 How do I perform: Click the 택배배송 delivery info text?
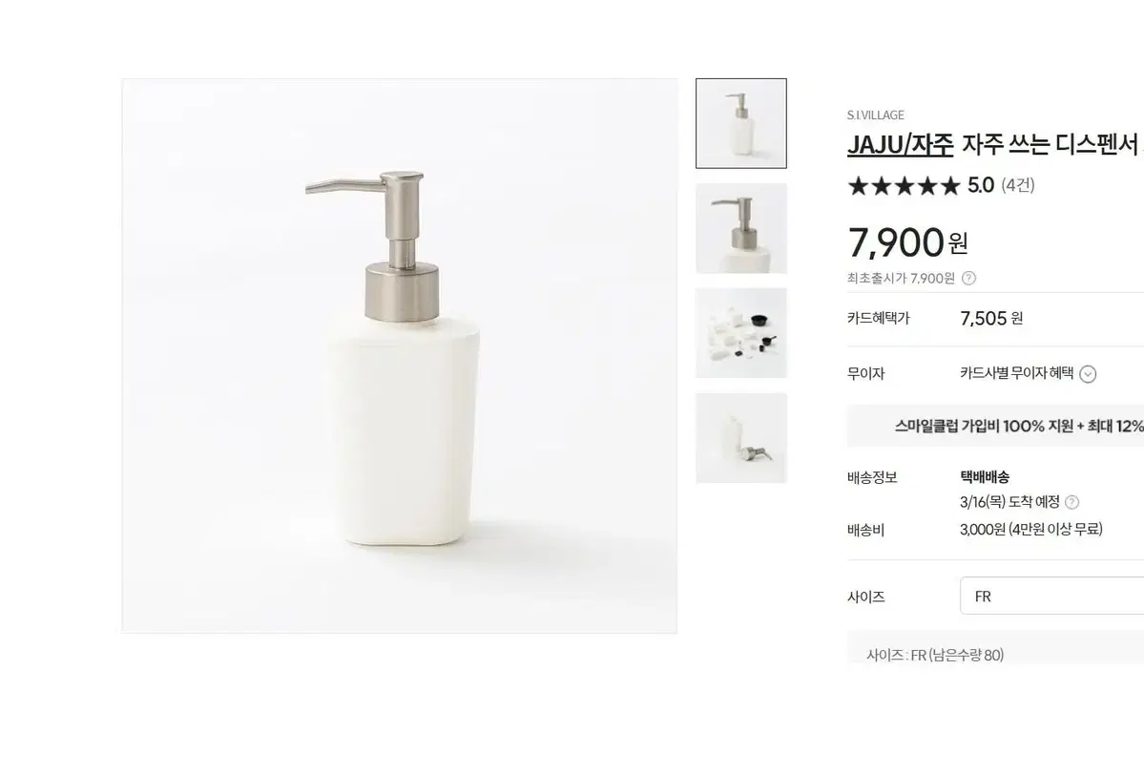click(985, 477)
